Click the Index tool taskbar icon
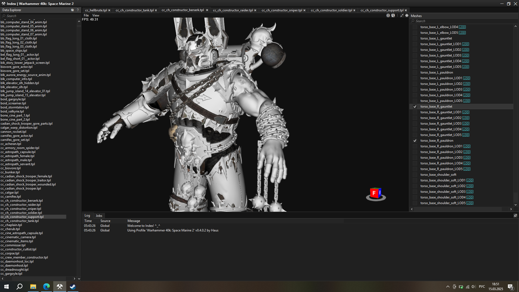 59,287
